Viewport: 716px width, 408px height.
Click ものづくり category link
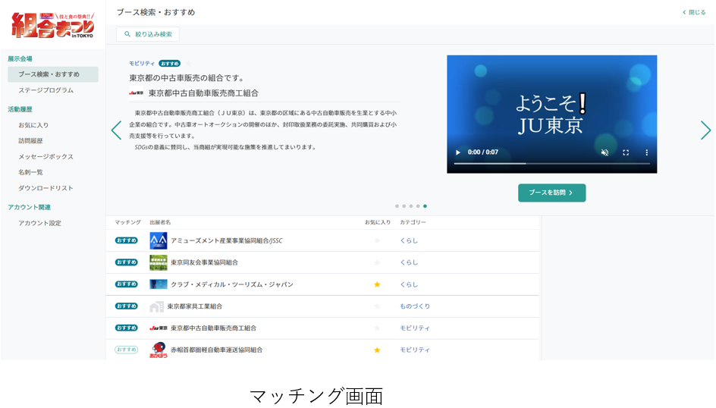[415, 306]
